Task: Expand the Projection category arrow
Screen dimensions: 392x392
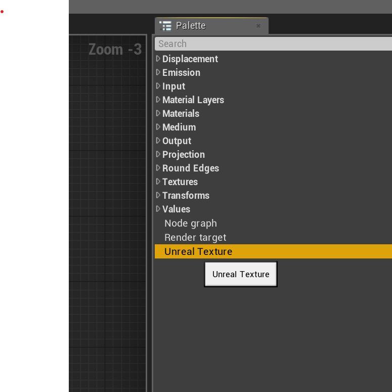Action: (x=158, y=154)
